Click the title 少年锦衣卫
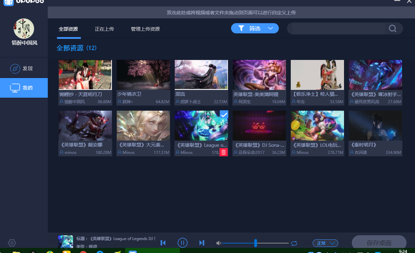 129,94
